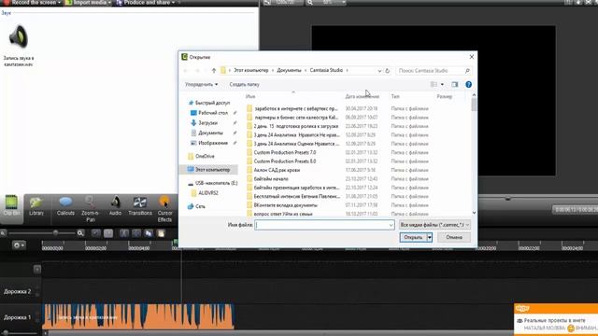Click the Paste icon on timeline toolbar
This screenshot has width=598, height=336.
coord(161,233)
